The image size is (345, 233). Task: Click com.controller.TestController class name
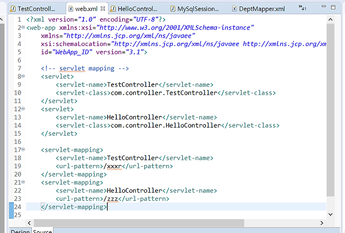coord(164,93)
